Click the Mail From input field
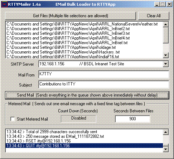 104,74
